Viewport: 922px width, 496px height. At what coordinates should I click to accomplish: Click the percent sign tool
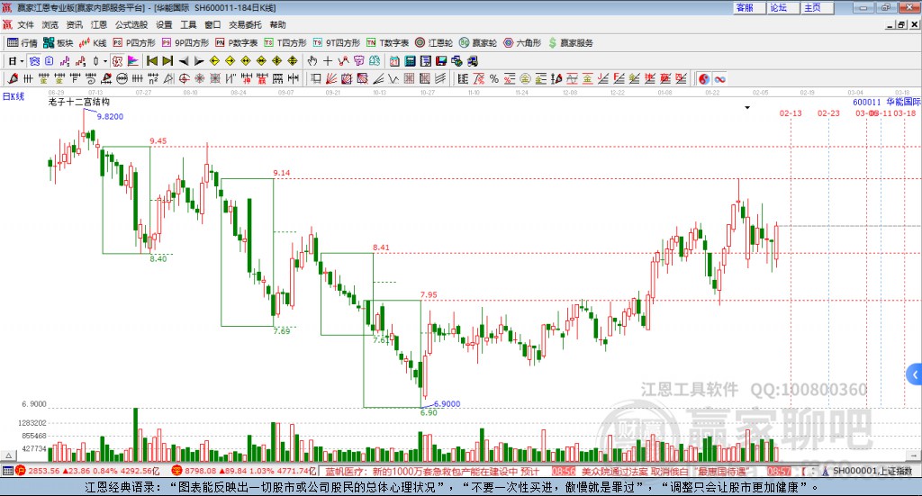pos(494,78)
